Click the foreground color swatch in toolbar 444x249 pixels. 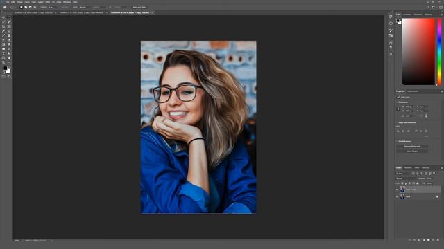(5, 68)
